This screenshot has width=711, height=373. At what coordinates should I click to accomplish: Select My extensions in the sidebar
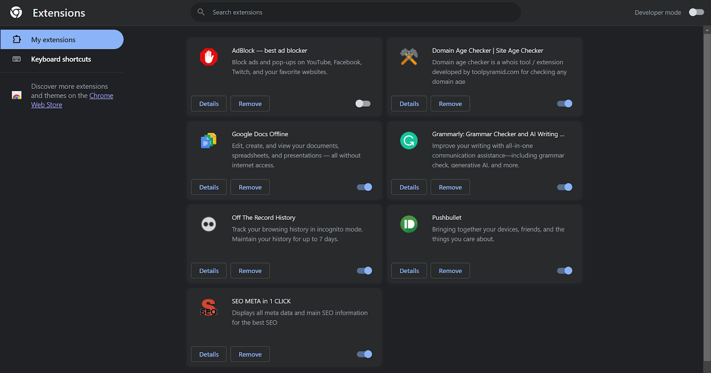53,40
